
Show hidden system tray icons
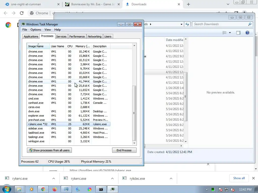coord(207,189)
